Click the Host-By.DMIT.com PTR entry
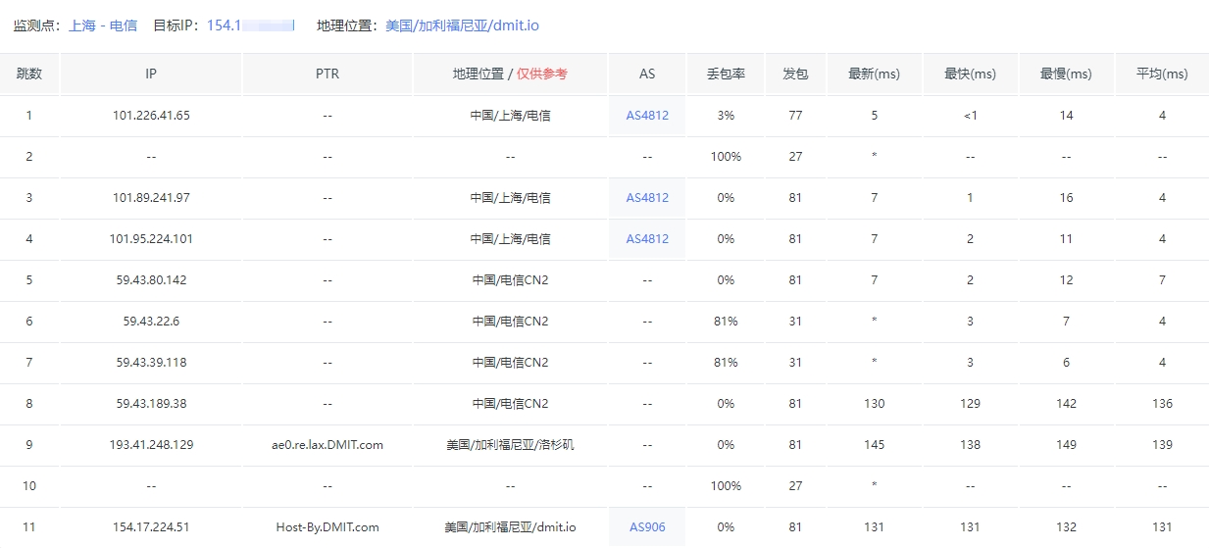Screen dimensions: 1209x548 (x=327, y=527)
